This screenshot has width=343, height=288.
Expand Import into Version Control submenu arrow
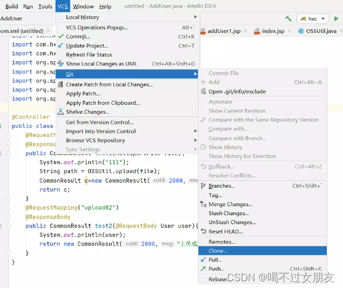point(196,131)
